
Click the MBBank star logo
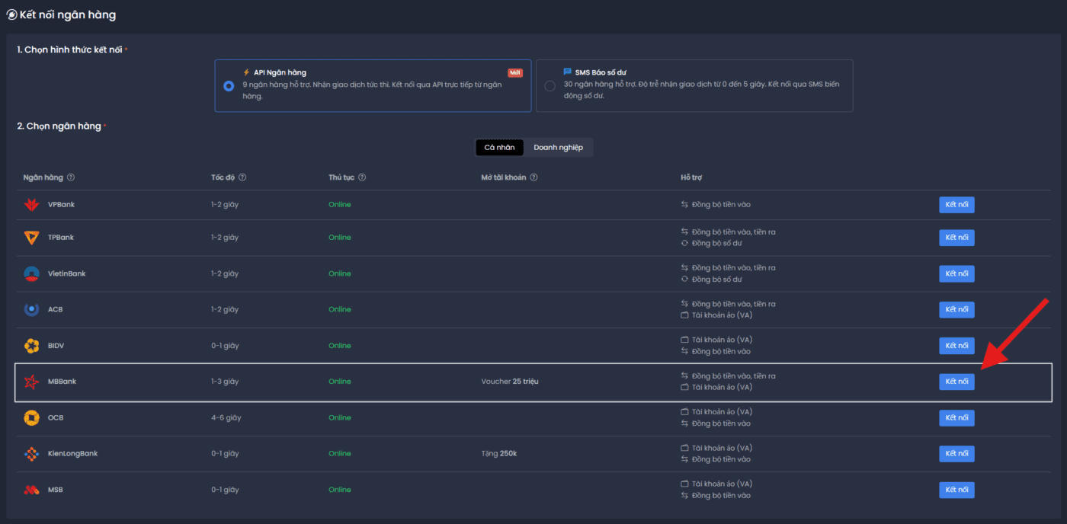click(31, 382)
